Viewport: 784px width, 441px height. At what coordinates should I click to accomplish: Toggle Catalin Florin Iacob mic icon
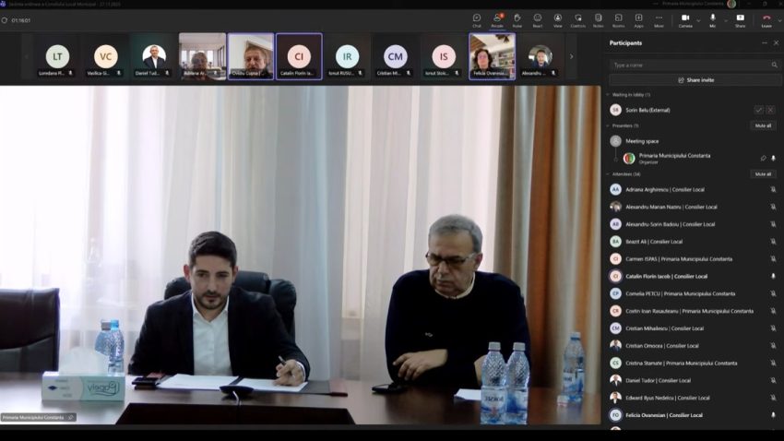pyautogui.click(x=773, y=276)
